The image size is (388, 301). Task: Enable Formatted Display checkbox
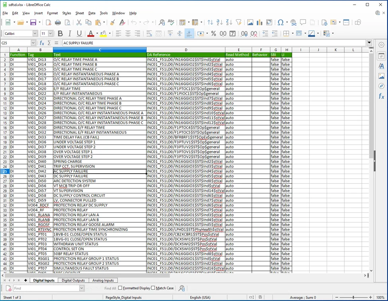tap(120, 287)
